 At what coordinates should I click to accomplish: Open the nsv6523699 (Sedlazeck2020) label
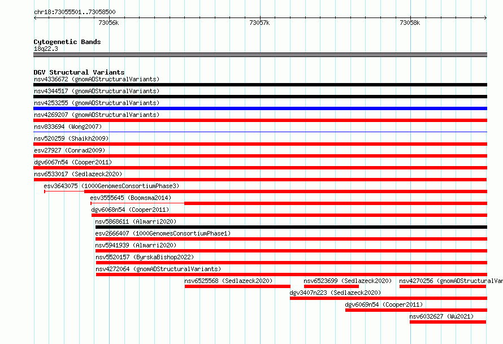(x=348, y=281)
